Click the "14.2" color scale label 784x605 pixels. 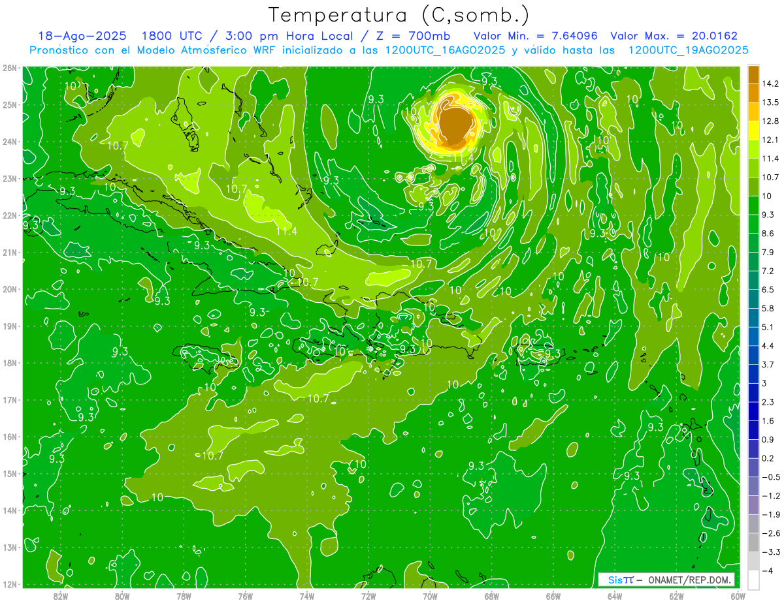[770, 84]
